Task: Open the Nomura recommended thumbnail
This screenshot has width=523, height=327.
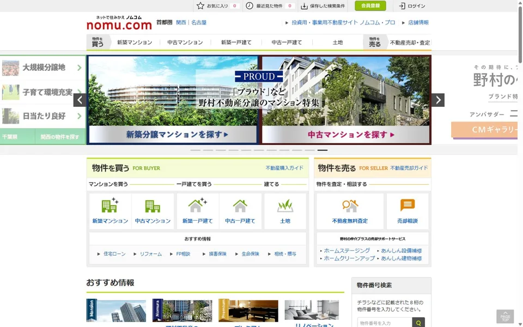Action: pos(182,310)
